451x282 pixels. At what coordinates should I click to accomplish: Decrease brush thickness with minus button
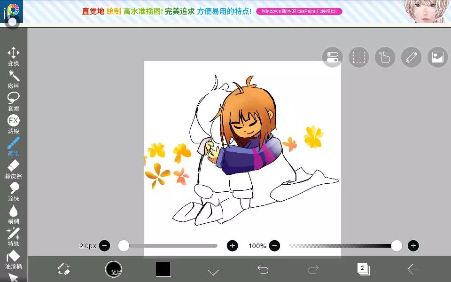[104, 246]
